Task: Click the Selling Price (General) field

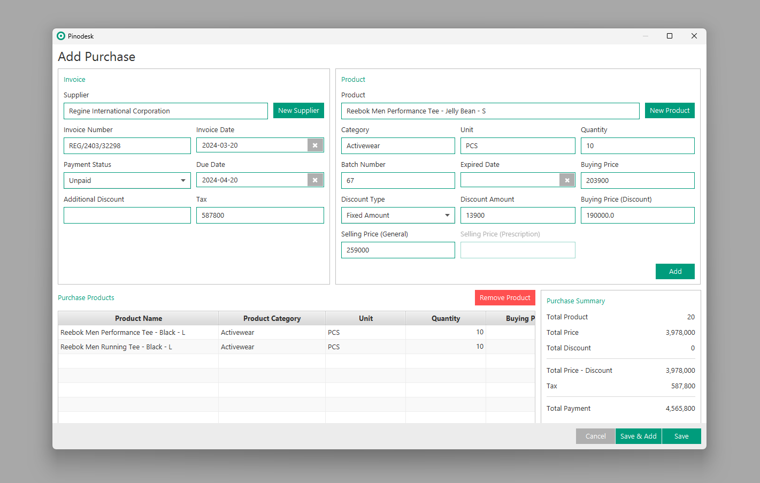Action: [x=397, y=250]
